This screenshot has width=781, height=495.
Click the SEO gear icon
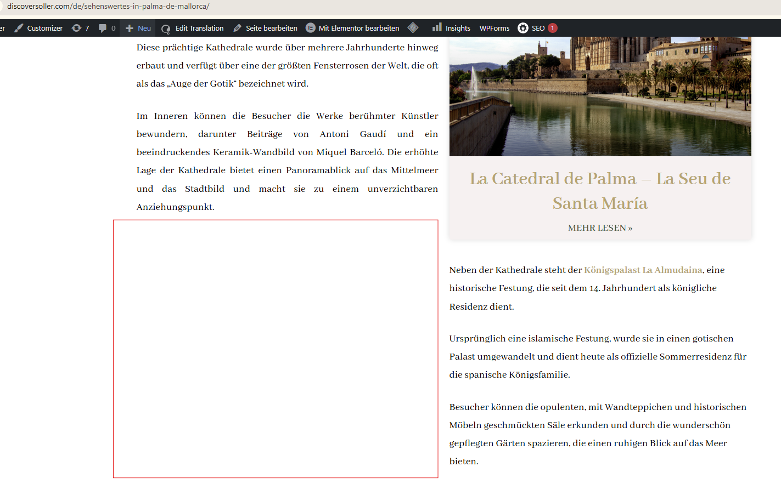point(523,28)
